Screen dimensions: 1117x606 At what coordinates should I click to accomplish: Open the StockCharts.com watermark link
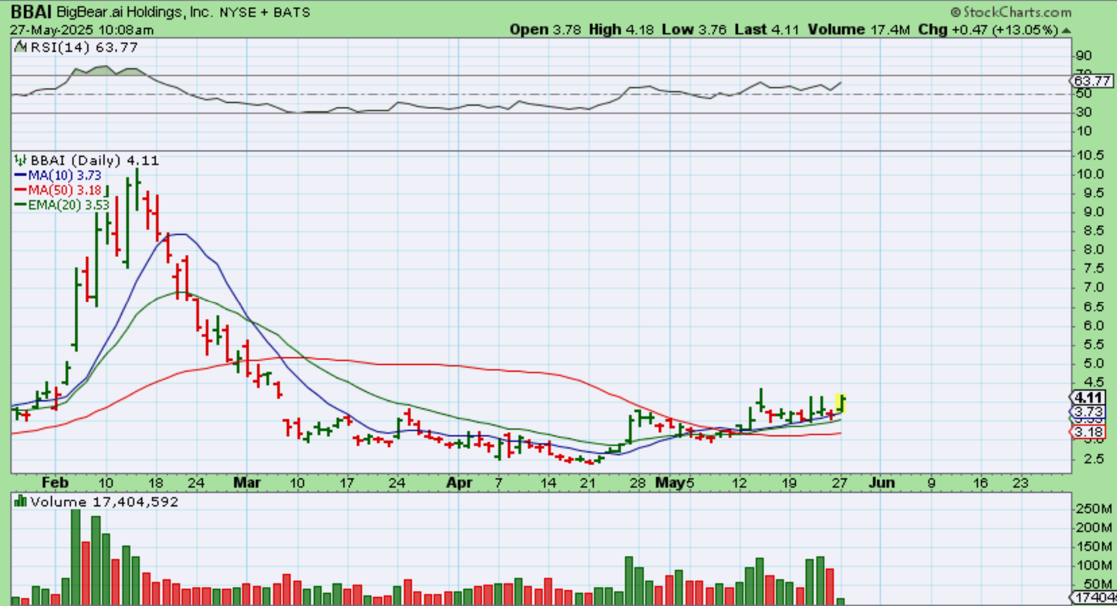tap(1017, 12)
